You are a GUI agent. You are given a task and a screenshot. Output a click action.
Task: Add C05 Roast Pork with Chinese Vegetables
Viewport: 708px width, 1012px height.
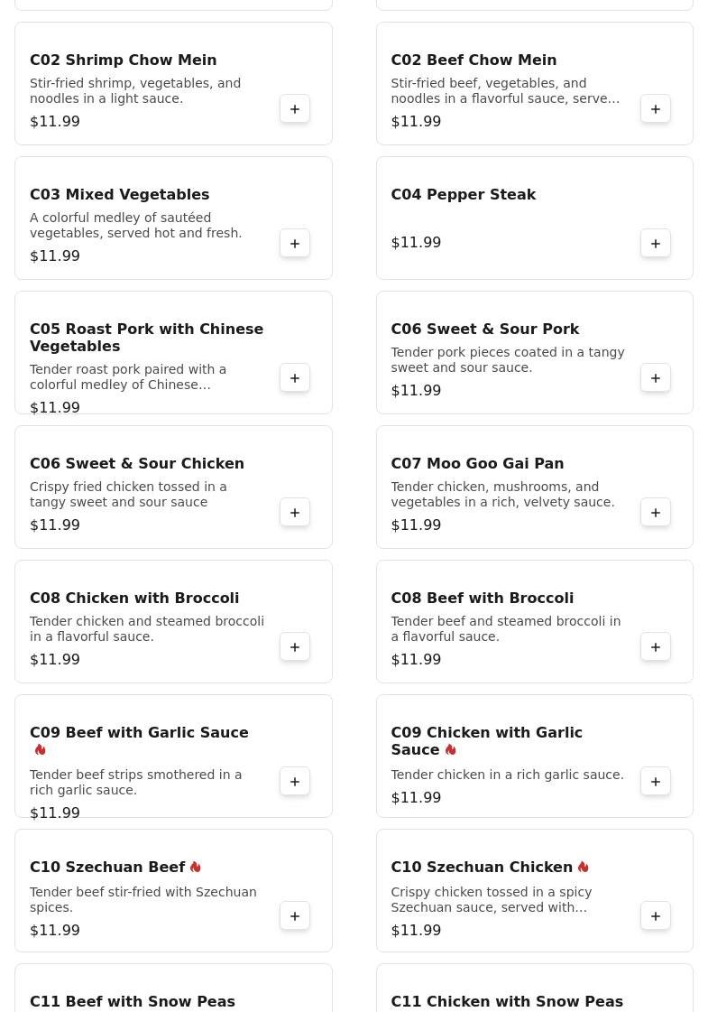(x=295, y=378)
